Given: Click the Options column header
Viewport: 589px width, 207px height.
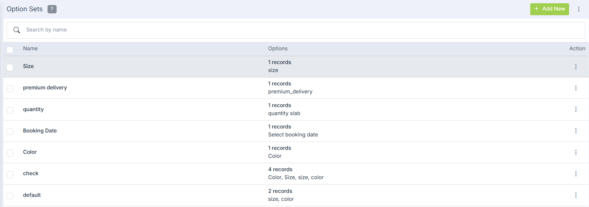Looking at the screenshot, I should [278, 48].
